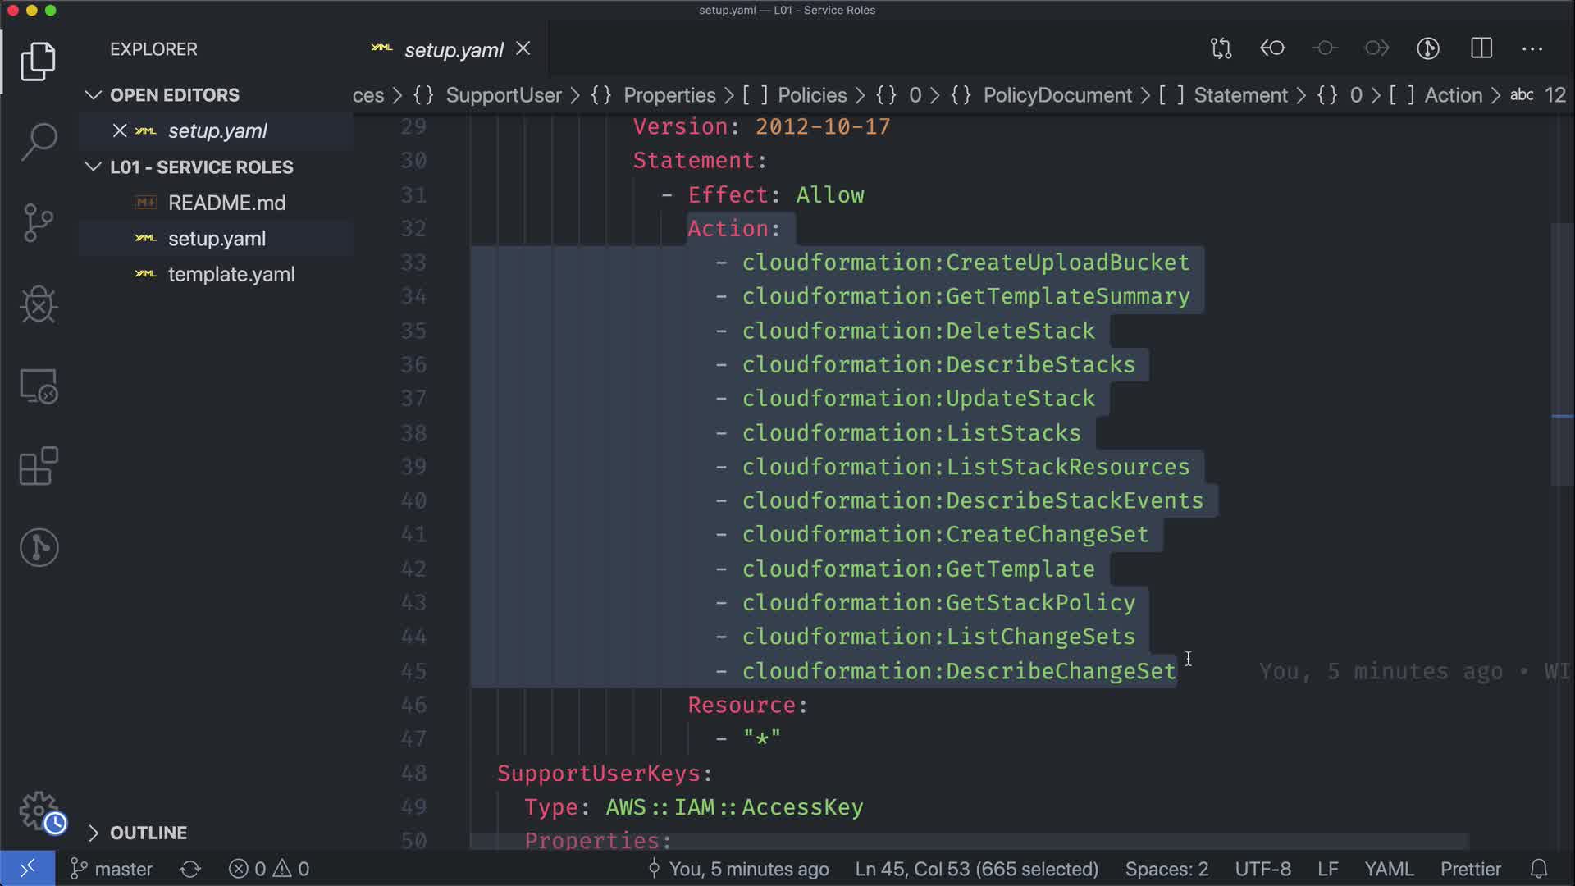
Task: Open template.yaml in the file explorer
Action: 231,275
